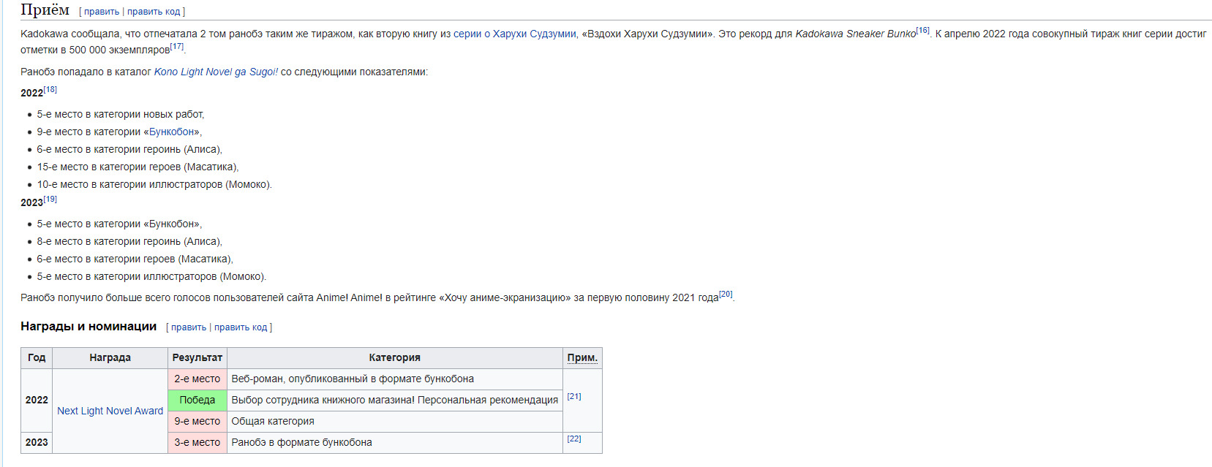Screen dimensions: 1212x467
Task: Follow the 'Kono Light Novel ga Sugoi!' link
Action: point(216,72)
